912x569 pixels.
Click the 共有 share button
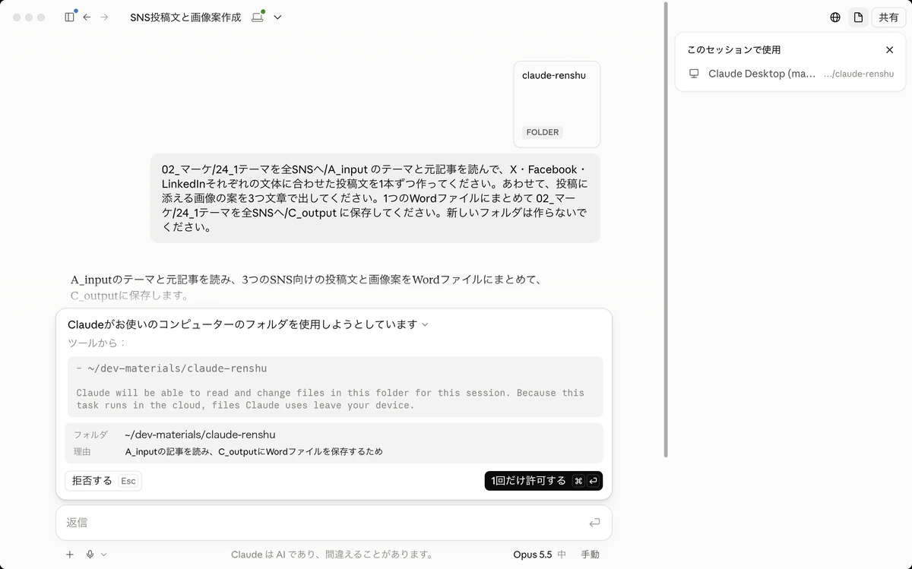888,17
